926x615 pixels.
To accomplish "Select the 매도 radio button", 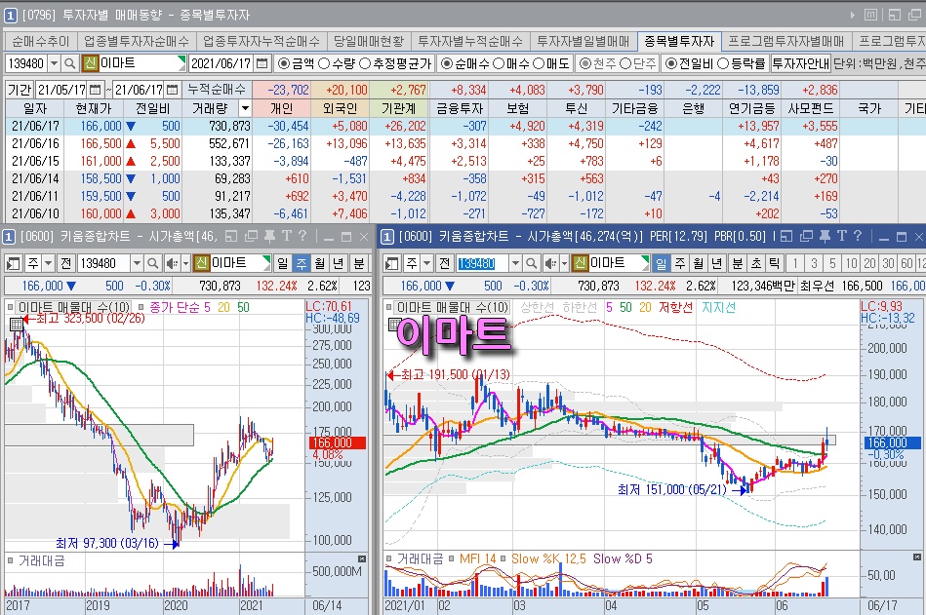I will pyautogui.click(x=539, y=63).
